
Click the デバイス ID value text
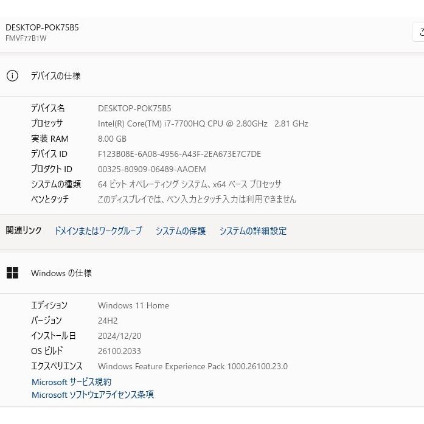point(179,154)
